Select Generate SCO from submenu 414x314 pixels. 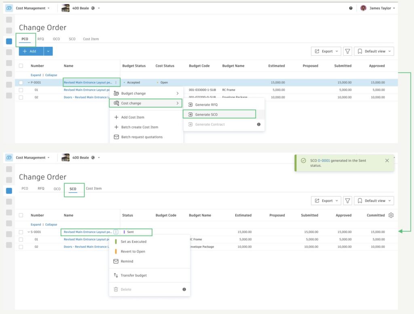tap(206, 115)
